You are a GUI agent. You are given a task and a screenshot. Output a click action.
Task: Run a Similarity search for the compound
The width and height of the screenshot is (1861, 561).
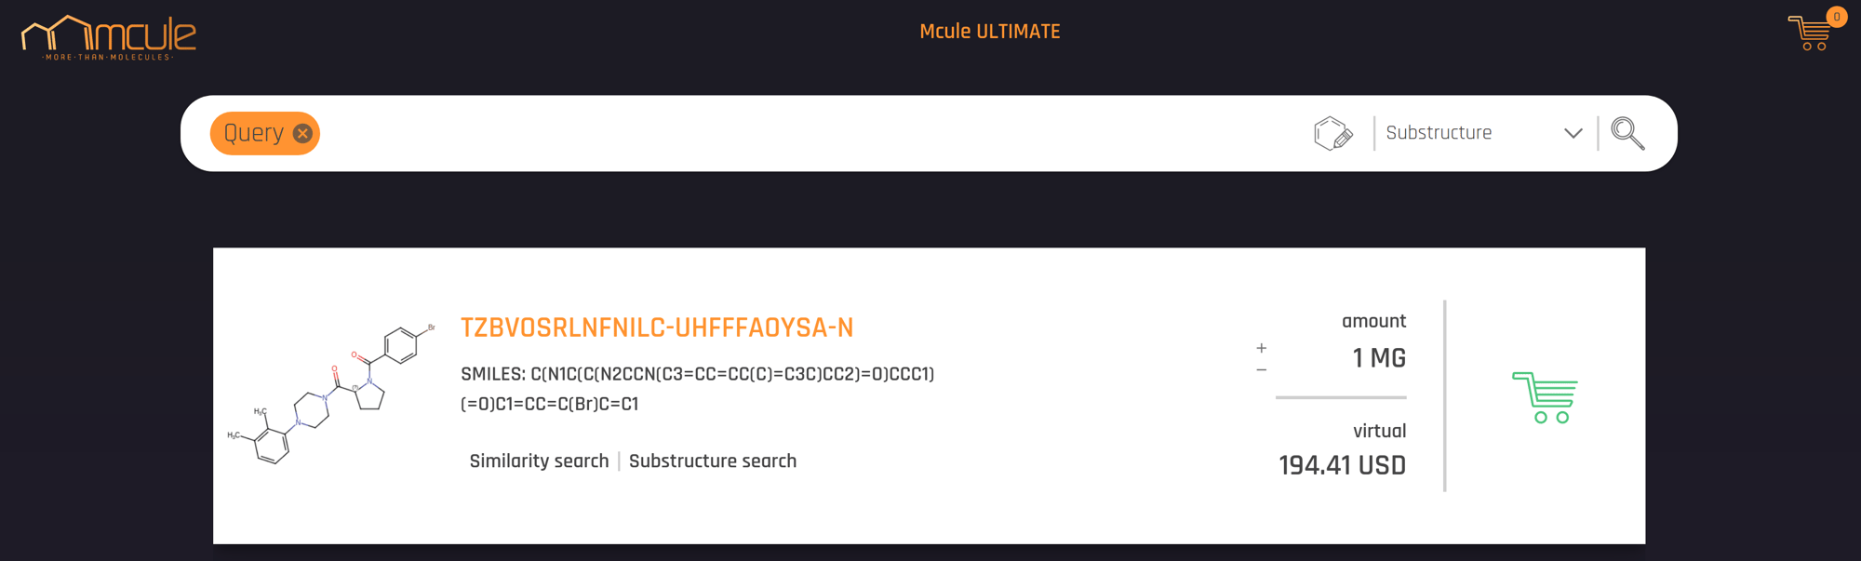(538, 461)
